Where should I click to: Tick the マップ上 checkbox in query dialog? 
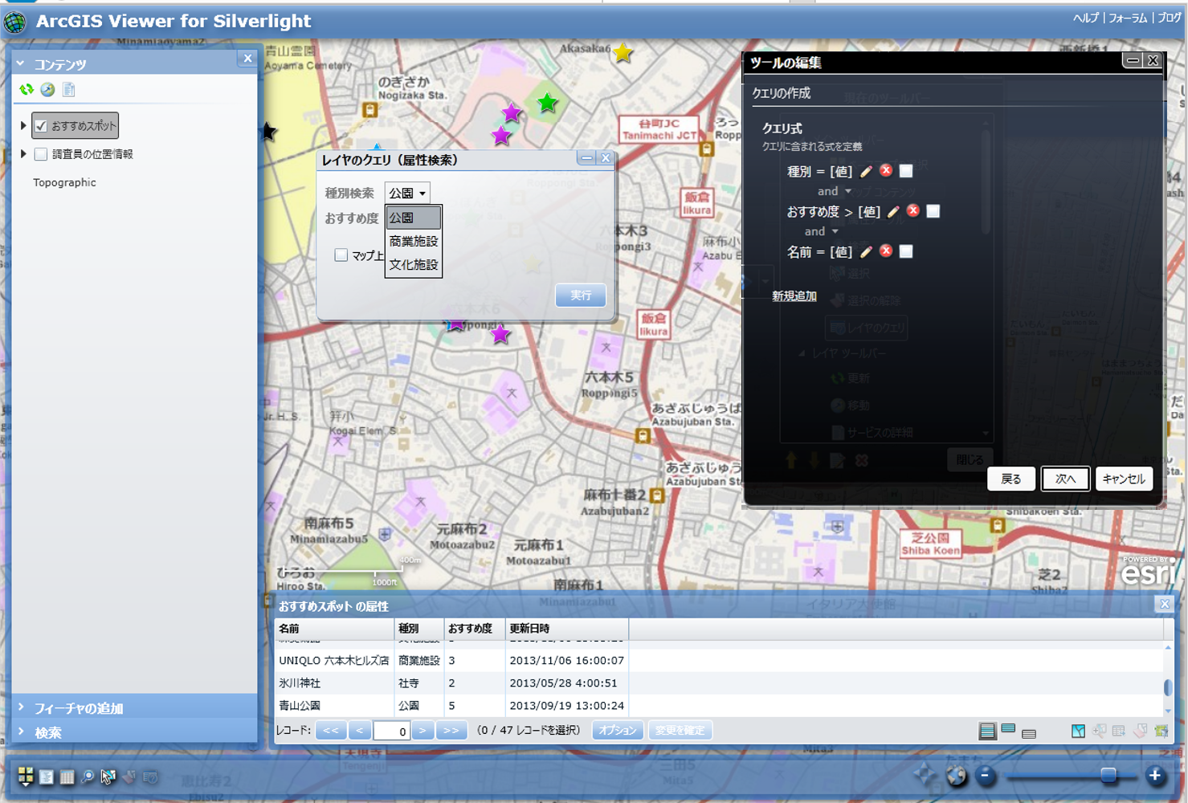point(341,255)
